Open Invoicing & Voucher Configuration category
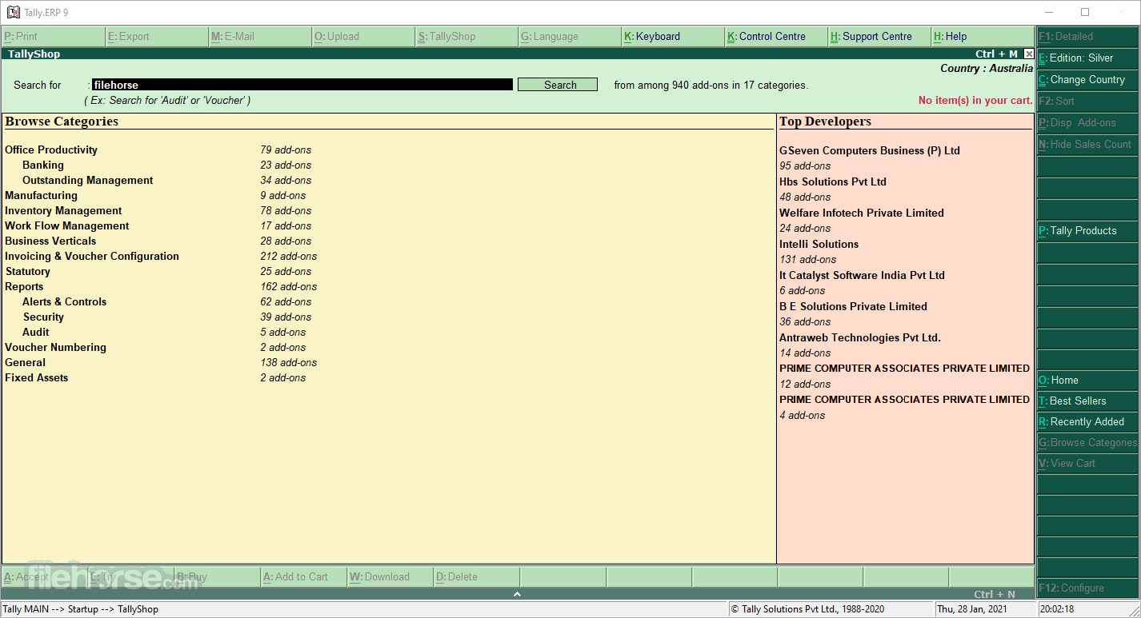 pos(92,257)
